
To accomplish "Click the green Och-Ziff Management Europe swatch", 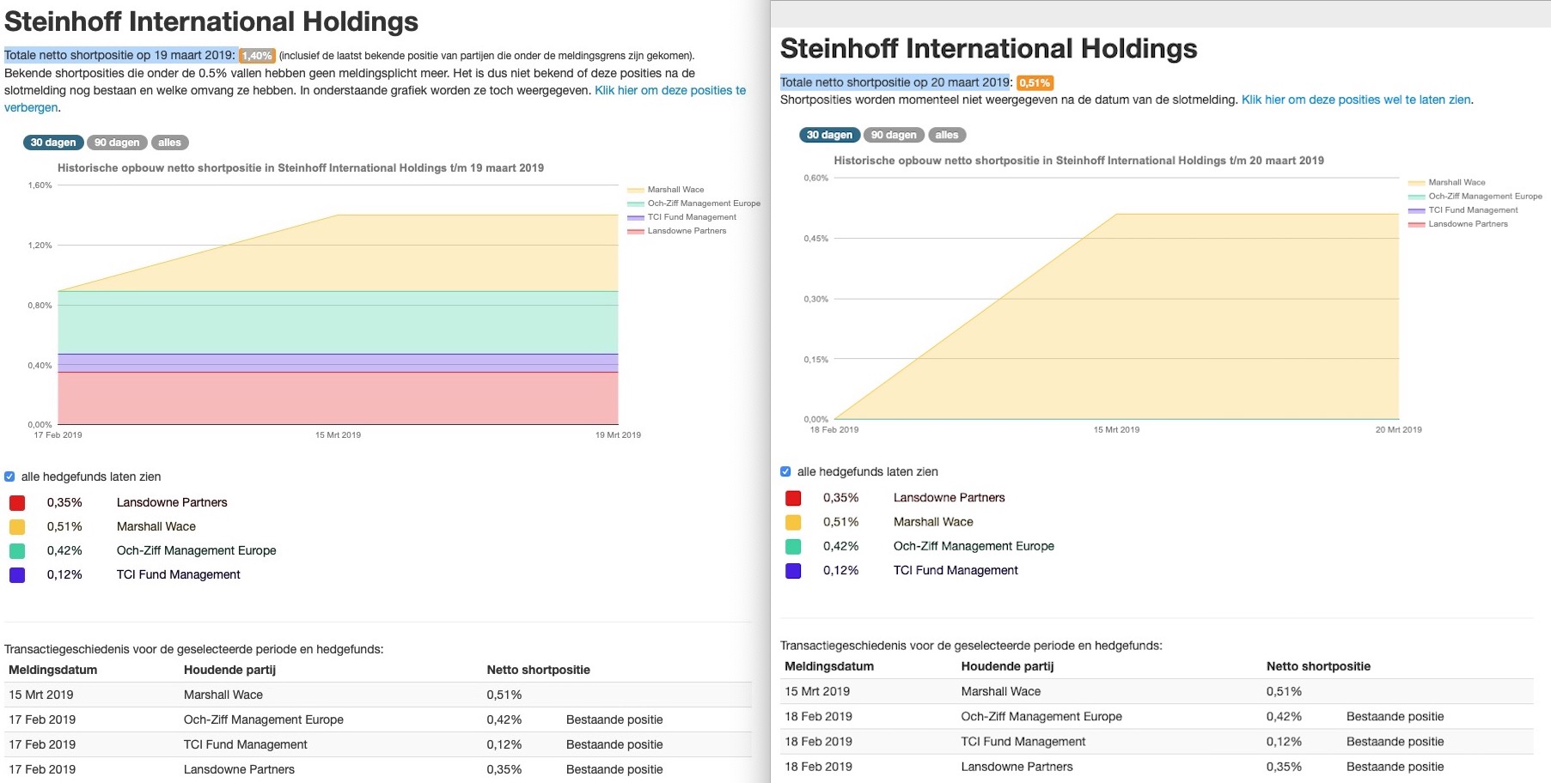I will (16, 549).
